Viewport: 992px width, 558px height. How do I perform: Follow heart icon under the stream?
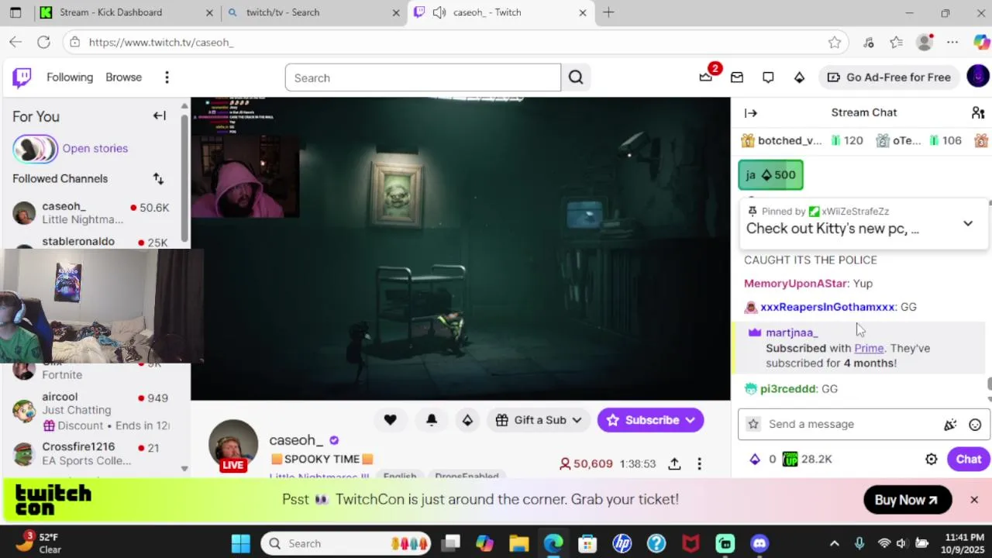tap(391, 420)
